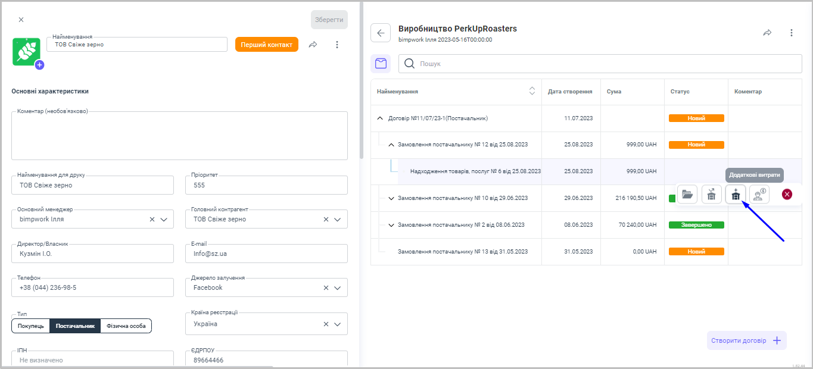The width and height of the screenshot is (813, 369).
Task: Click the worker with coin icon
Action: pos(759,194)
